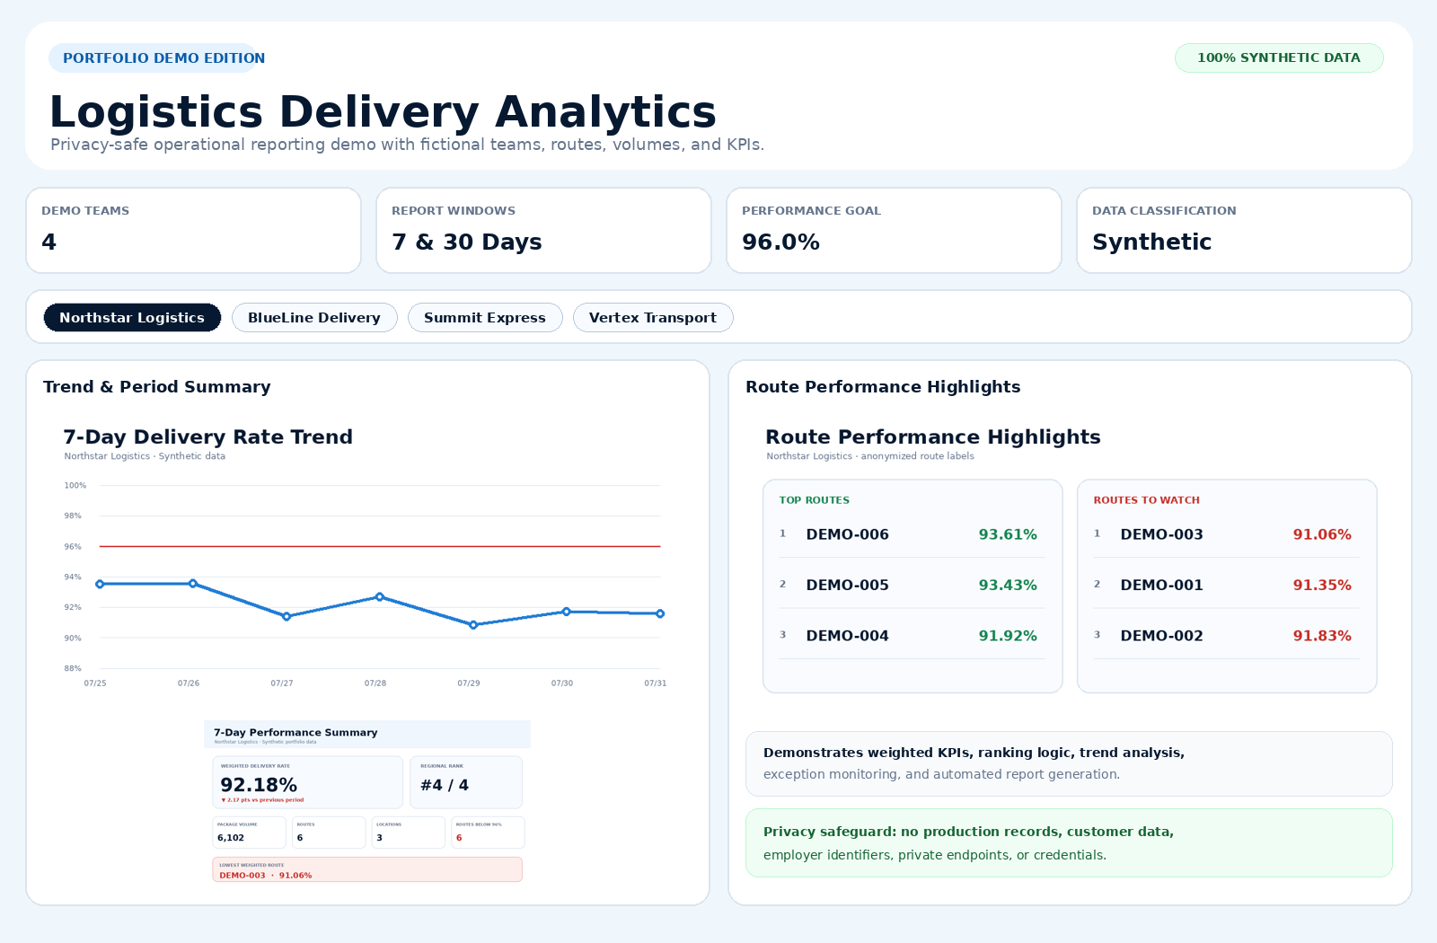
Task: Click the Package Volume 6,102 tile
Action: pos(250,833)
